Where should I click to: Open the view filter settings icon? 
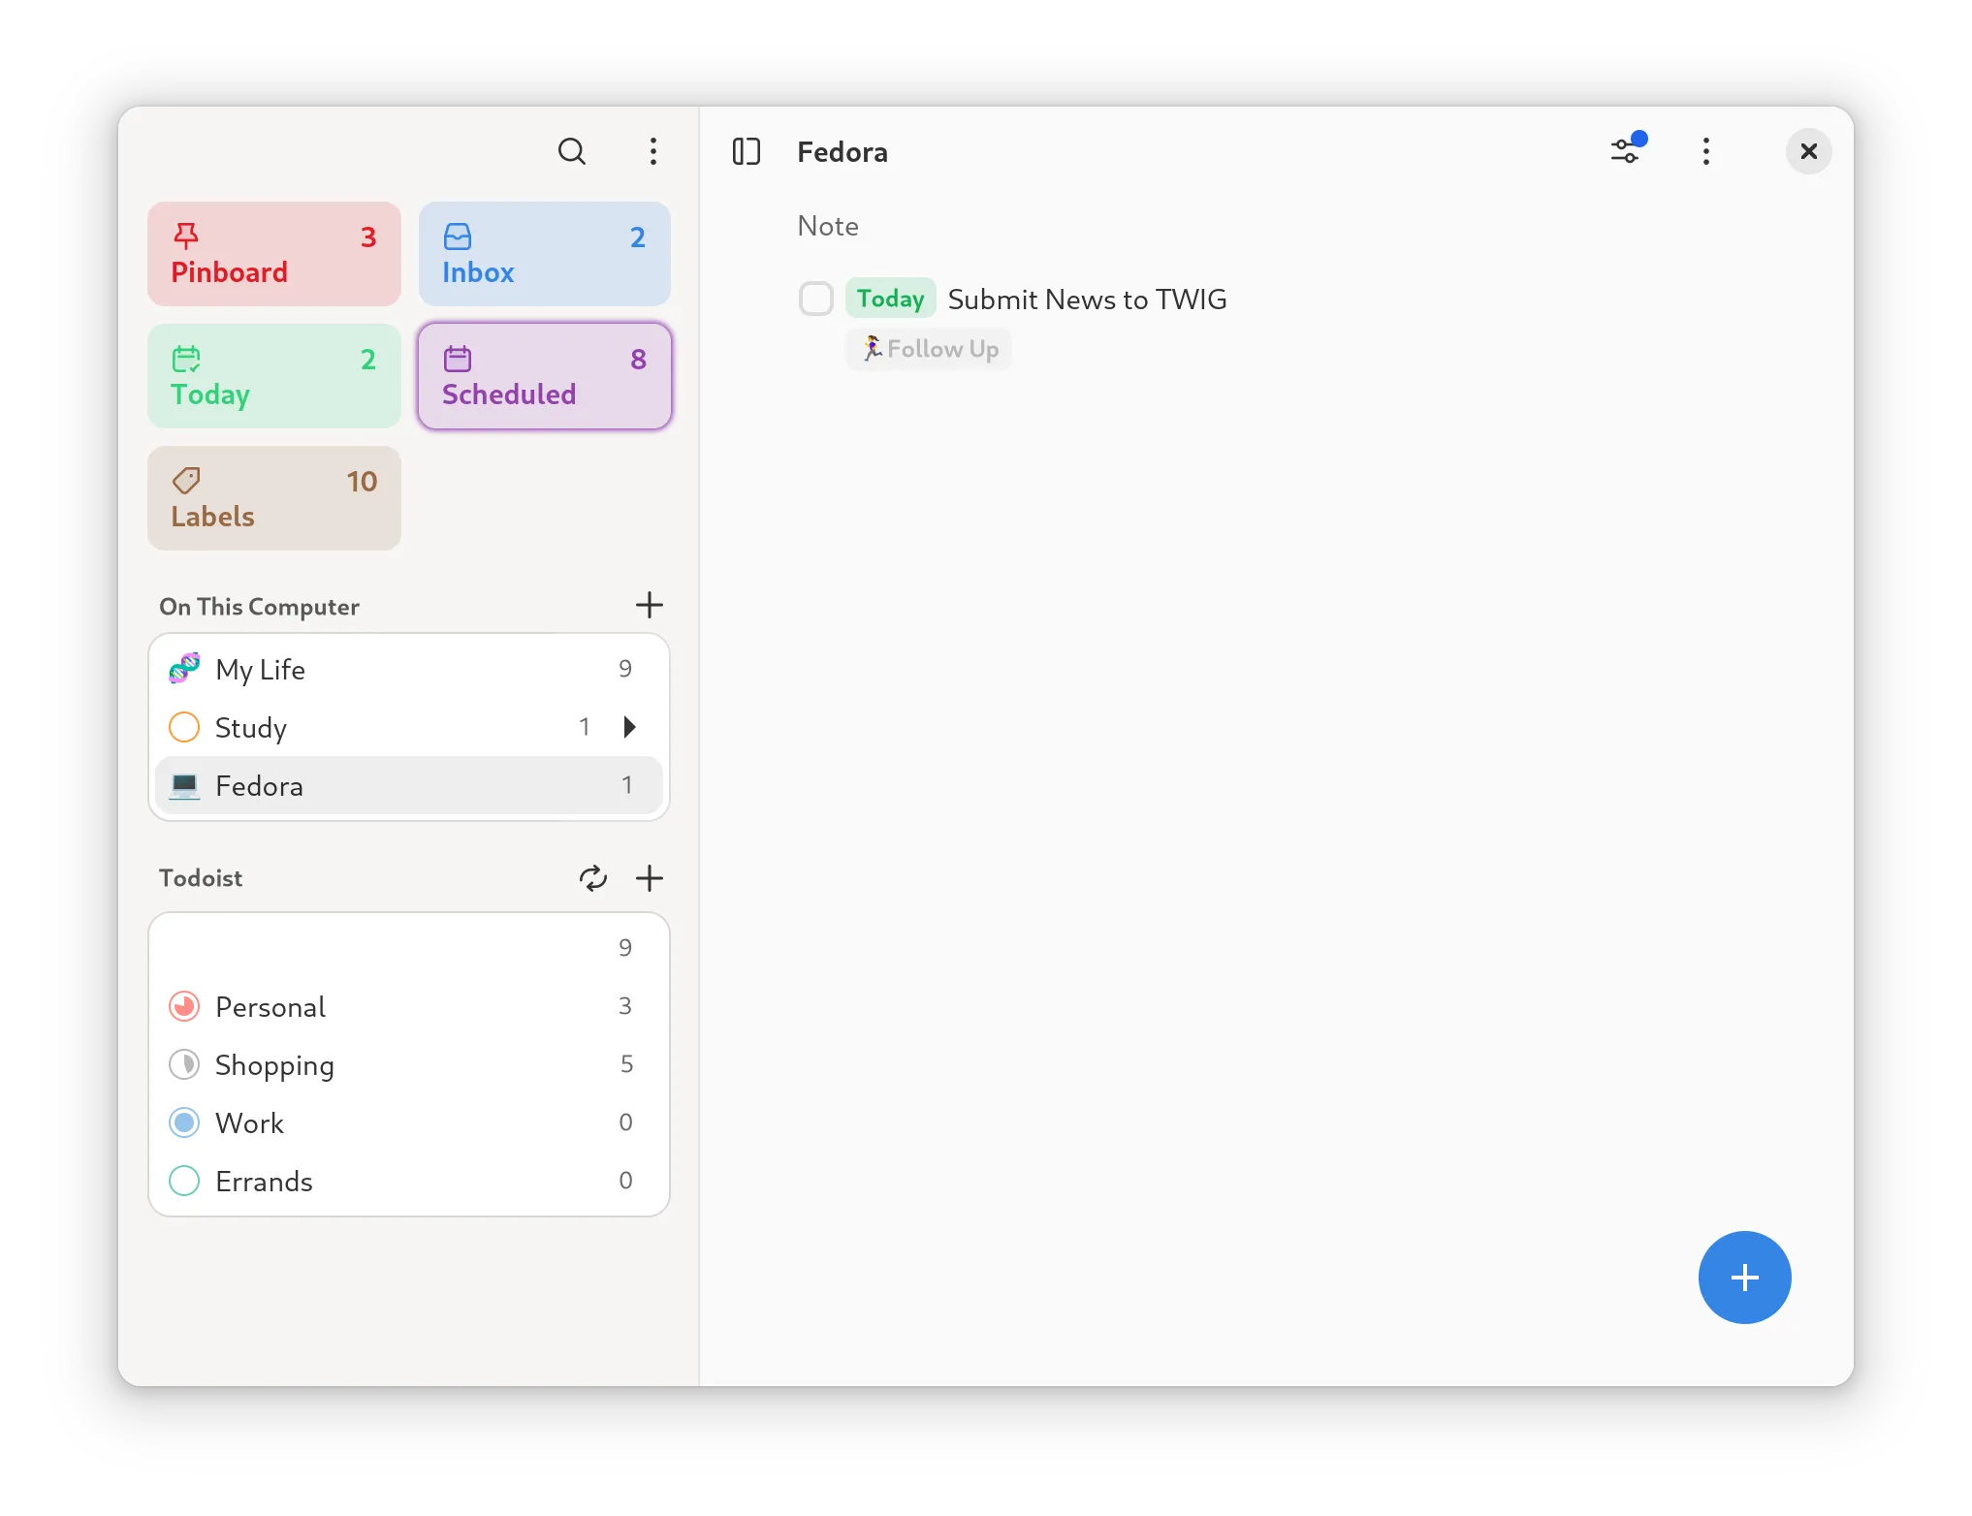1626,151
